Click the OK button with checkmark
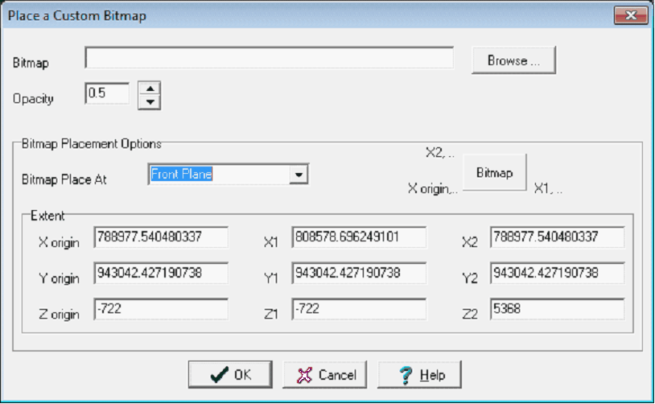 coord(229,374)
